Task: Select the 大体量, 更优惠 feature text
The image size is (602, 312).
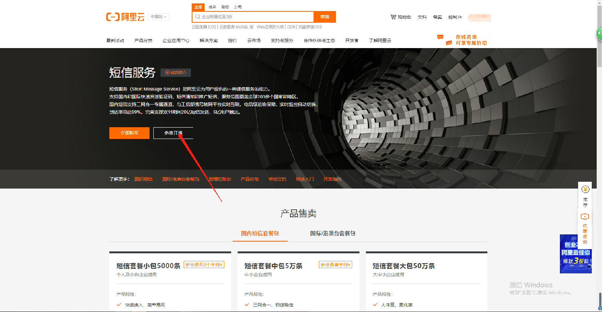Action: (x=397, y=305)
